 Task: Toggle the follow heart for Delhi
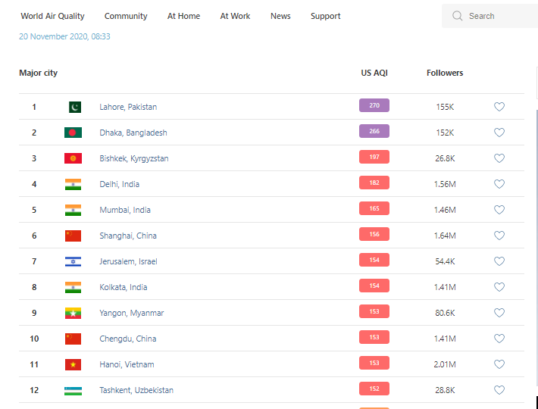(x=499, y=184)
